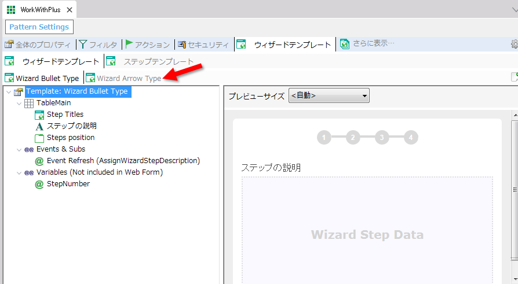Switch to the ステップテンプレート sub-tab
The height and width of the screenshot is (284, 518).
[x=149, y=61]
